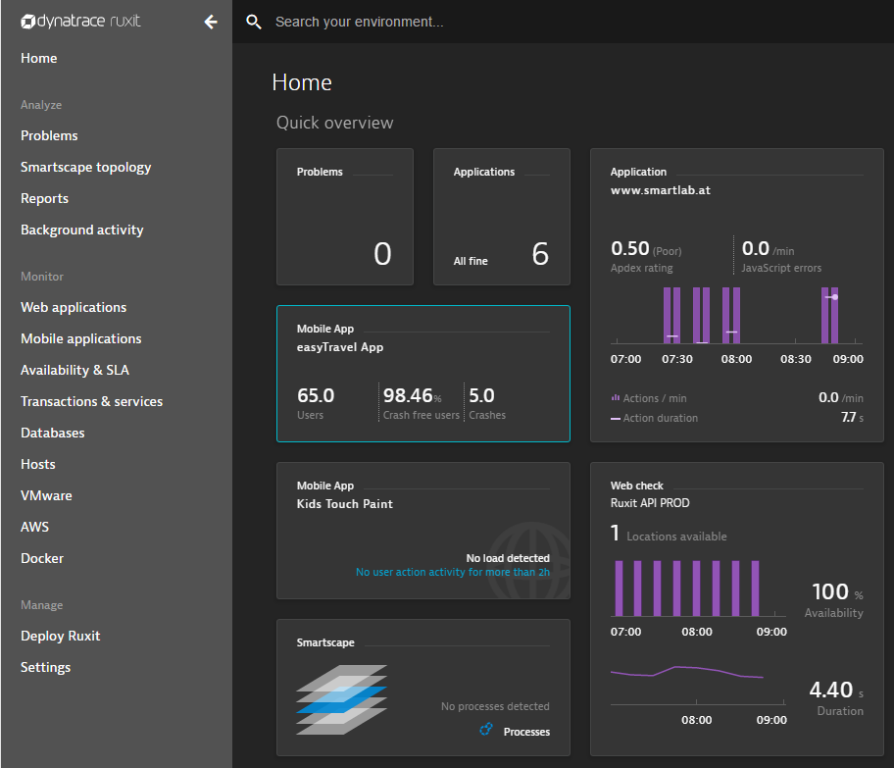Open Settings in Manage section
The width and height of the screenshot is (894, 768).
46,667
